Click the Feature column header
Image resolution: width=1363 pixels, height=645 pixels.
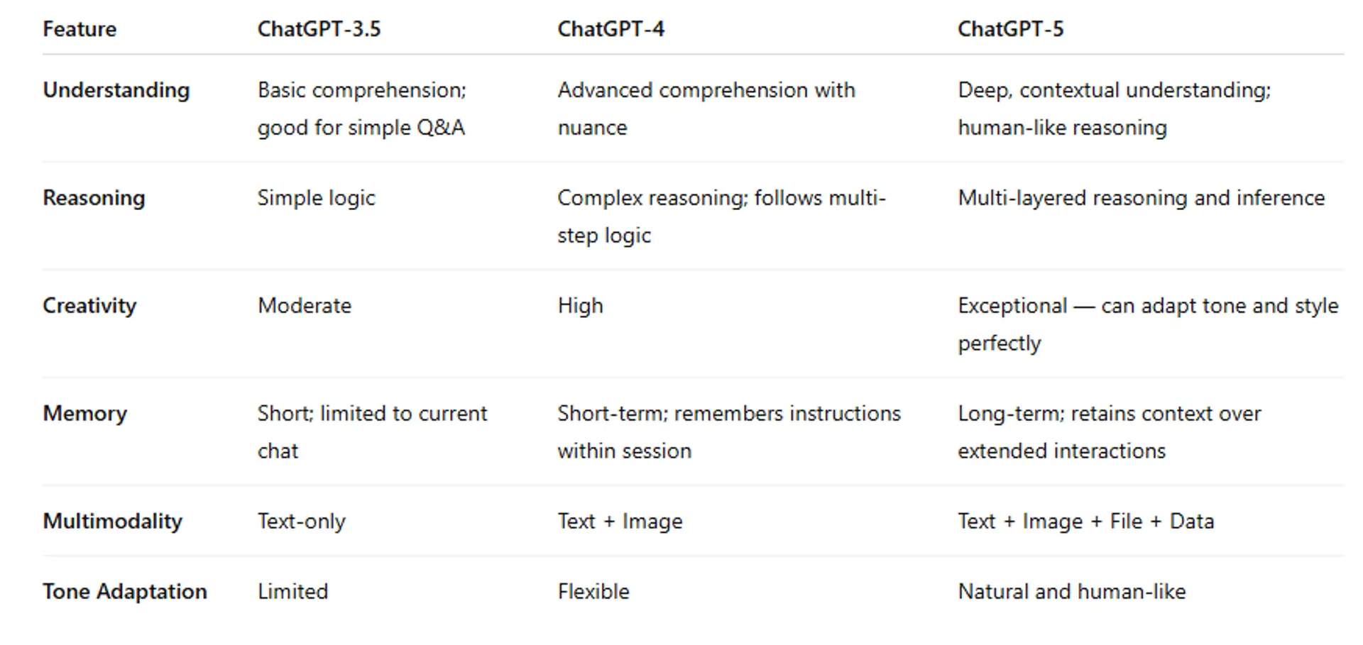pos(80,29)
